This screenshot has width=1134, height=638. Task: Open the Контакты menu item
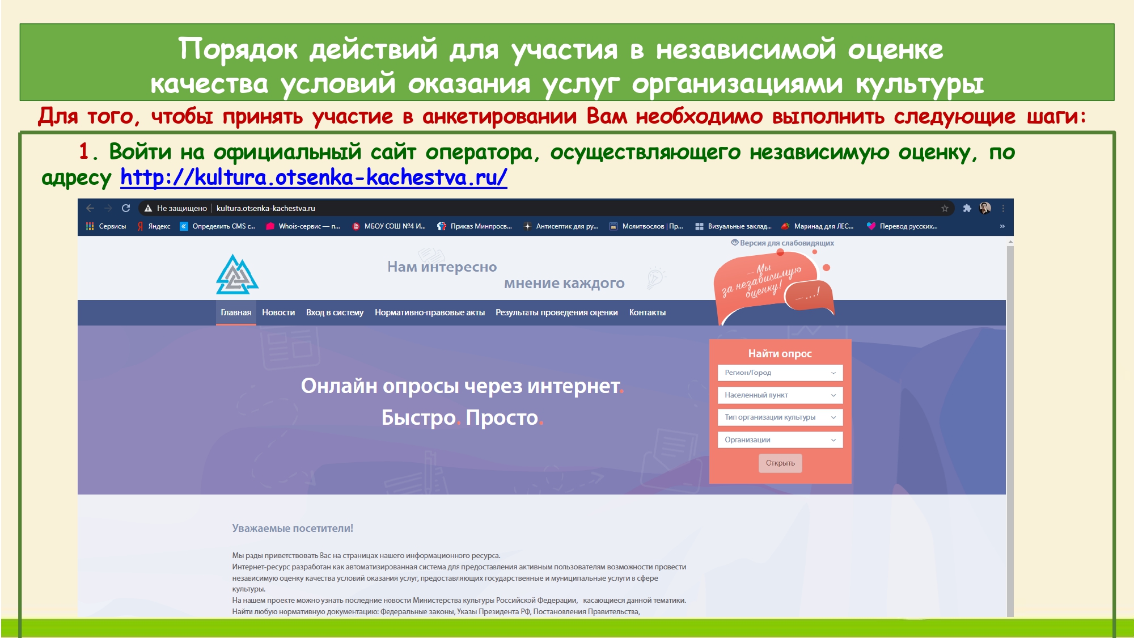[x=648, y=312]
